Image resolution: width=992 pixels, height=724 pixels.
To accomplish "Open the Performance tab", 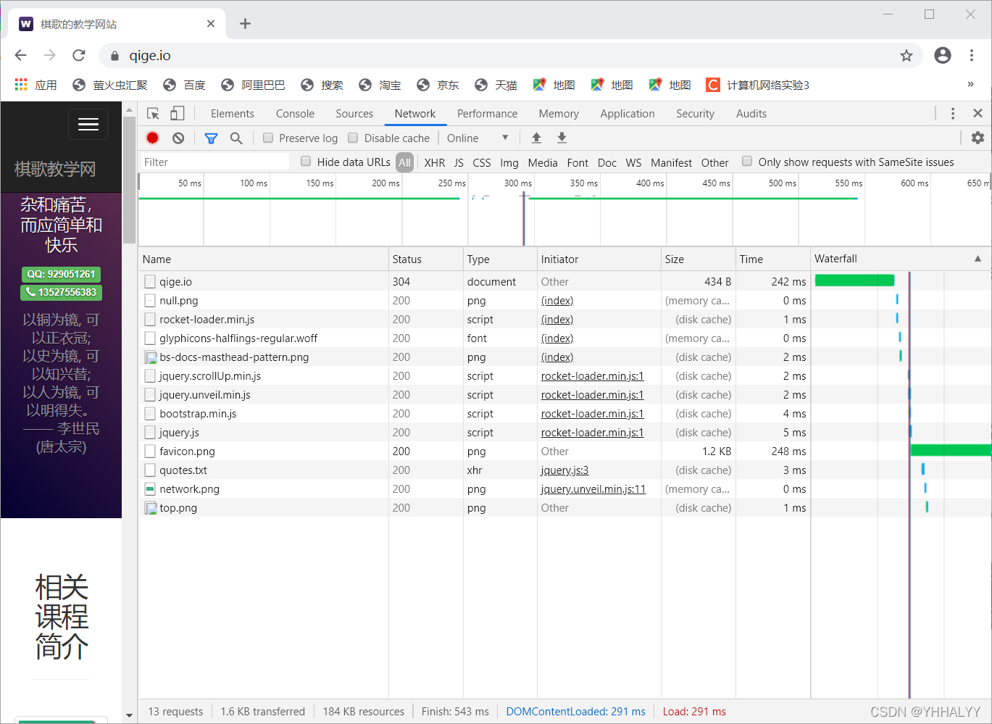I will tap(487, 114).
